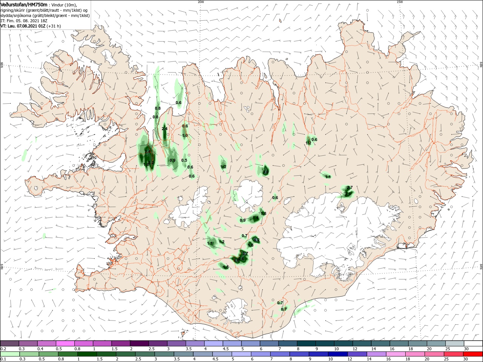Click the 2.4 precipitation value on map
The height and width of the screenshot is (362, 483).
coord(165,129)
